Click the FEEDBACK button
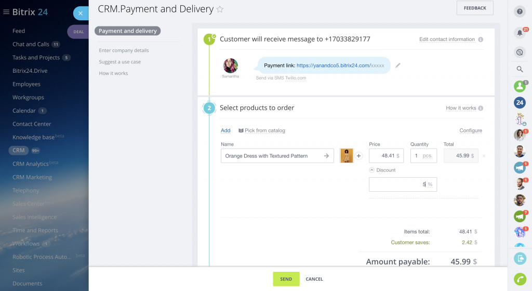Image resolution: width=532 pixels, height=291 pixels. (475, 8)
